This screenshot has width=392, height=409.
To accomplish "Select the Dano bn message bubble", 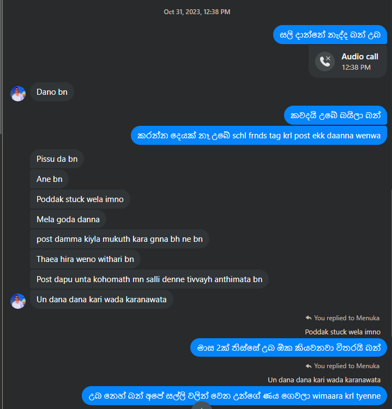I will click(52, 92).
